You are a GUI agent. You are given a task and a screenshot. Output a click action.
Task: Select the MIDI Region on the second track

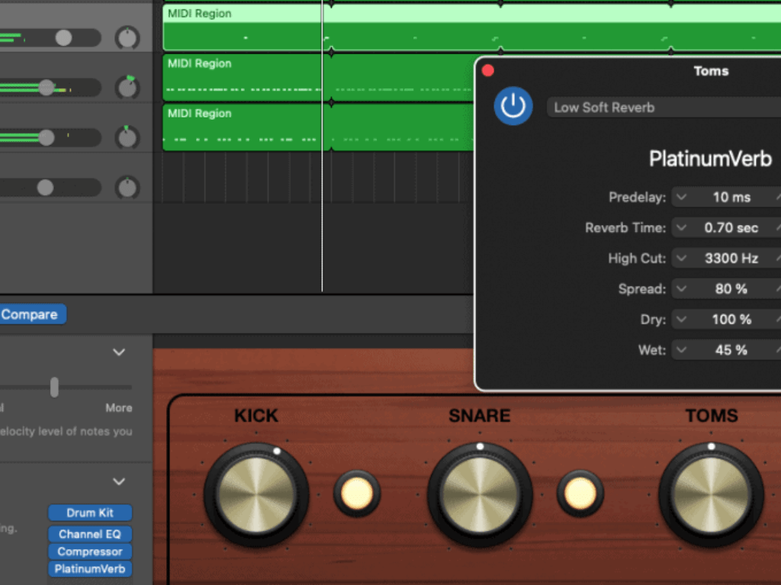click(318, 78)
